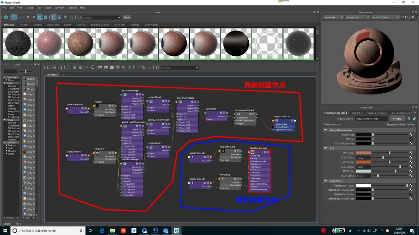
Task: Select the highlighted medium swatches icon
Action: (40, 17)
